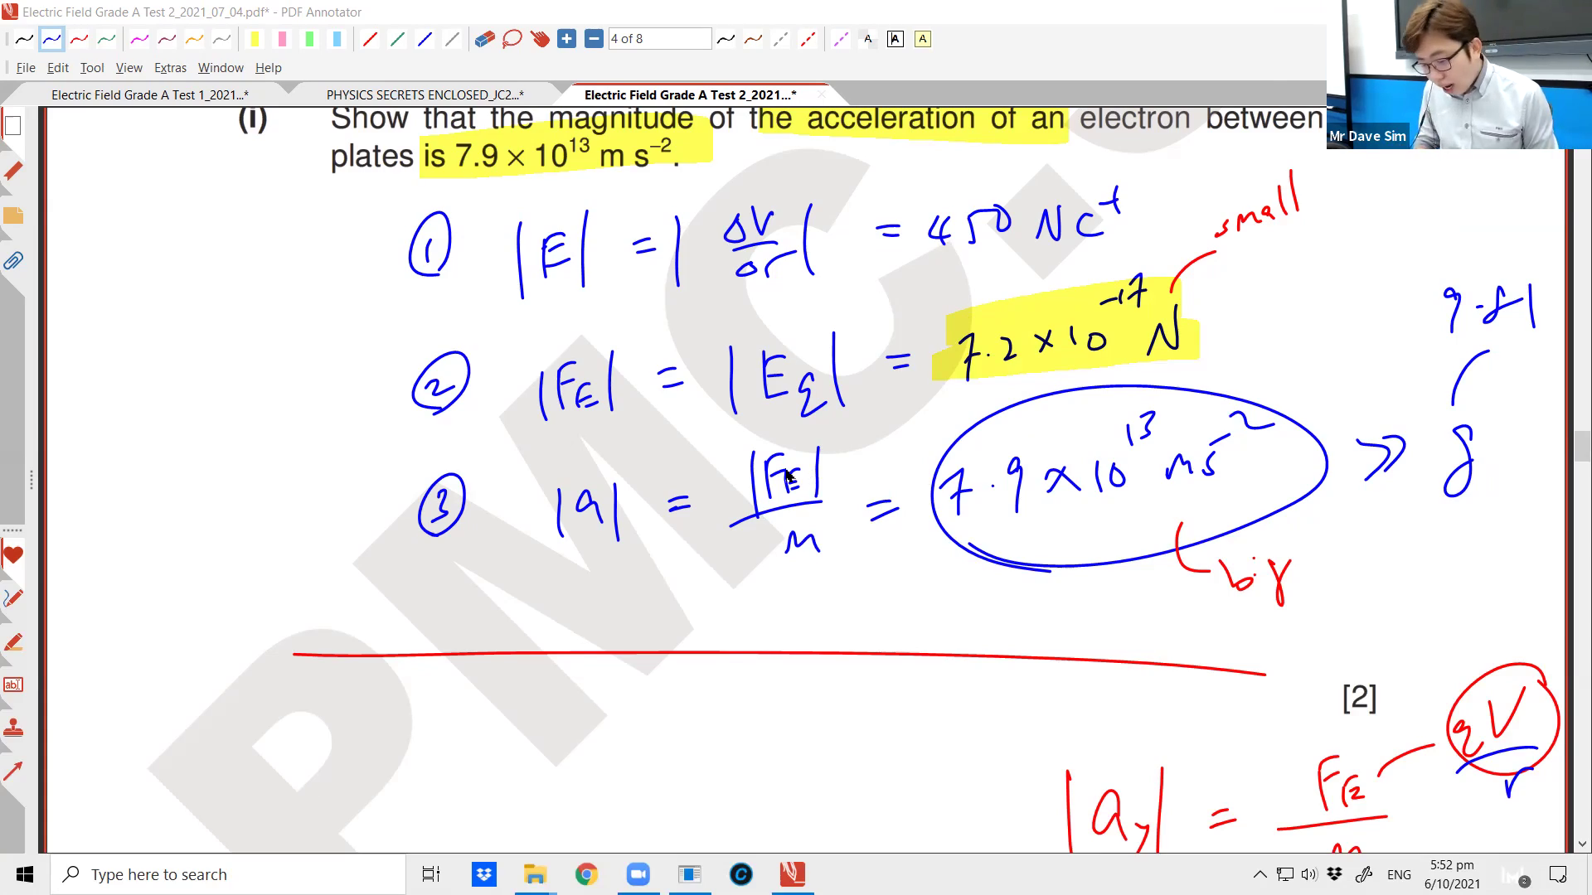Expand hidden icons in the system tray

click(1259, 874)
